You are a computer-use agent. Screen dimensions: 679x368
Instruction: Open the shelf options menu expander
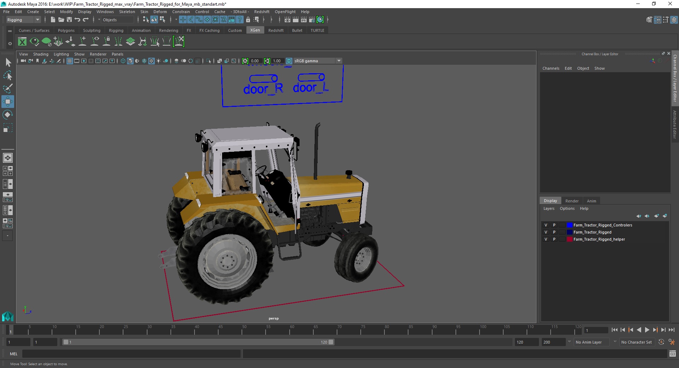pyautogui.click(x=10, y=44)
